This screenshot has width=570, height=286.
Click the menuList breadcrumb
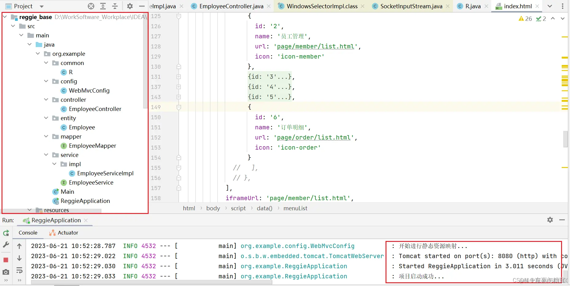point(295,208)
